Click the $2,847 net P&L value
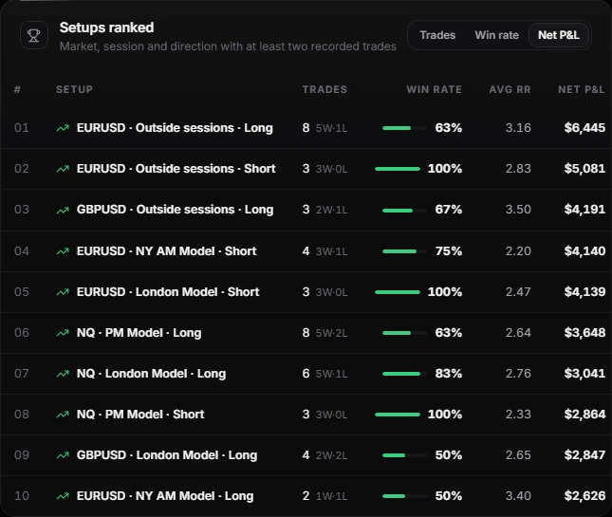The height and width of the screenshot is (517, 612). (584, 455)
